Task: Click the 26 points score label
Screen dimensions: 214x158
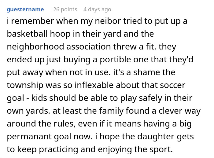Action: point(65,9)
